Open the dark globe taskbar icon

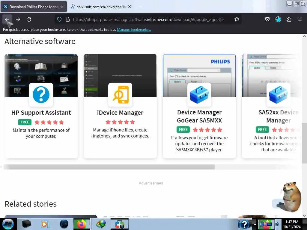pyautogui.click(x=64, y=224)
